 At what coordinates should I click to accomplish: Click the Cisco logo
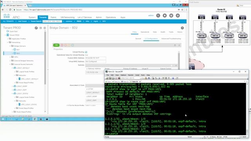[x=7, y=16]
